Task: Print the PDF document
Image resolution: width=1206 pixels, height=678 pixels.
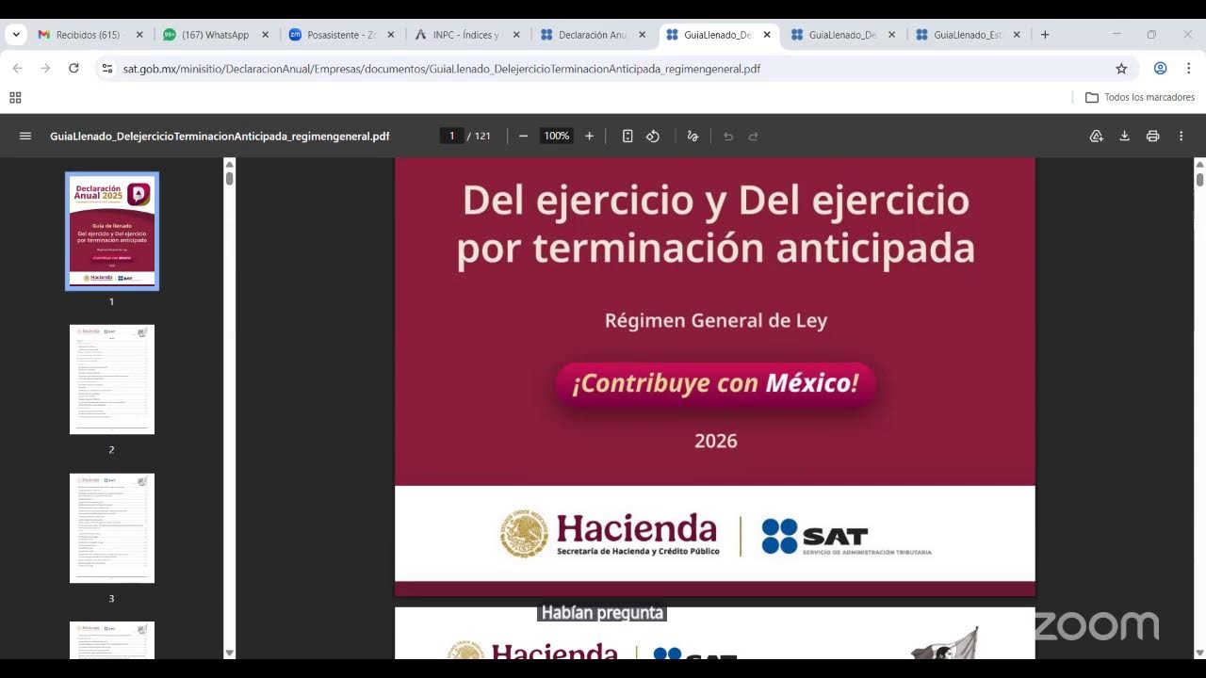Action: [x=1152, y=137]
